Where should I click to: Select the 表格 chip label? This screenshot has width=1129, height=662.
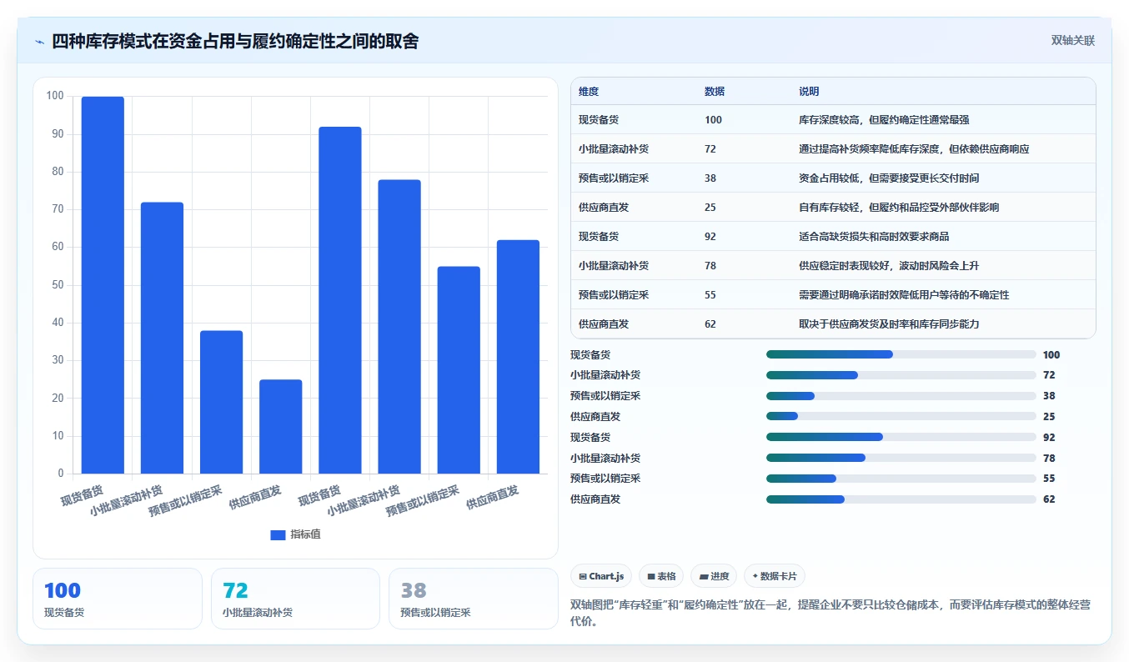666,576
